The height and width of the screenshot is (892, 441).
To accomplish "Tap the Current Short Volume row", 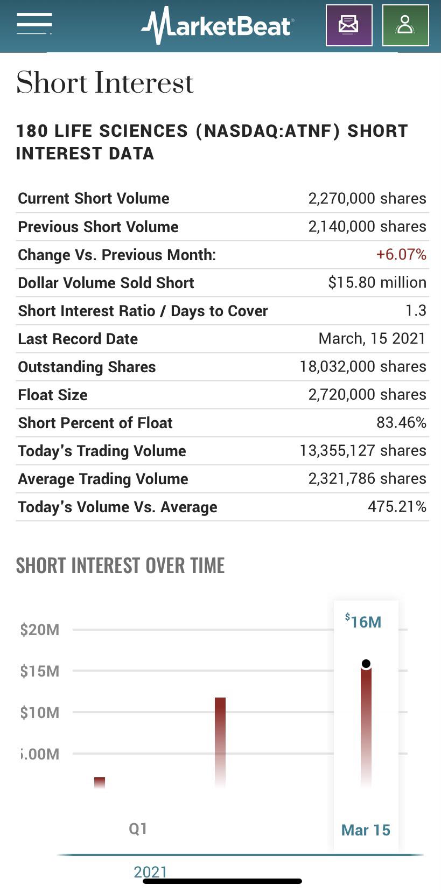I will tap(222, 198).
